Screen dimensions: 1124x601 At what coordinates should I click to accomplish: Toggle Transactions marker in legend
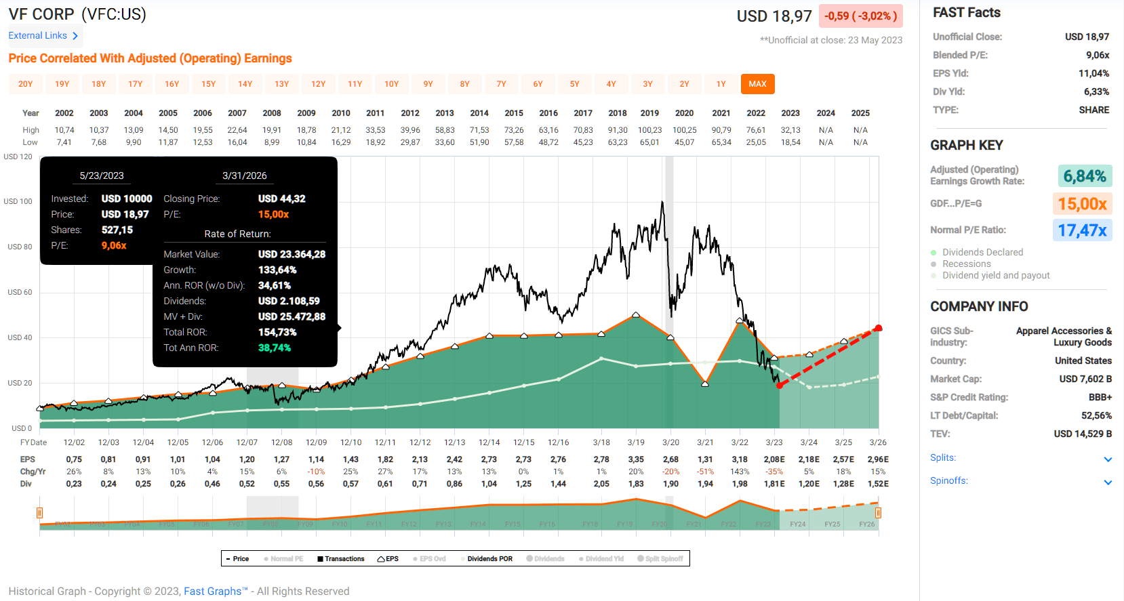tap(341, 559)
